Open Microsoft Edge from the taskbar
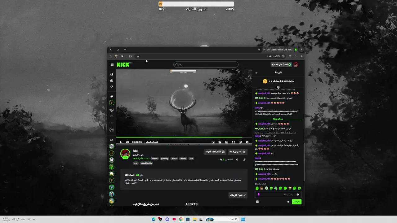Image resolution: width=397 pixels, height=223 pixels. pyautogui.click(x=154, y=219)
